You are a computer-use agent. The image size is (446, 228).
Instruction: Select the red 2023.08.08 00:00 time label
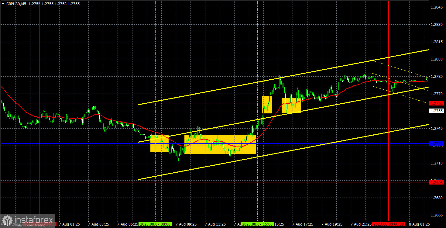(389, 224)
